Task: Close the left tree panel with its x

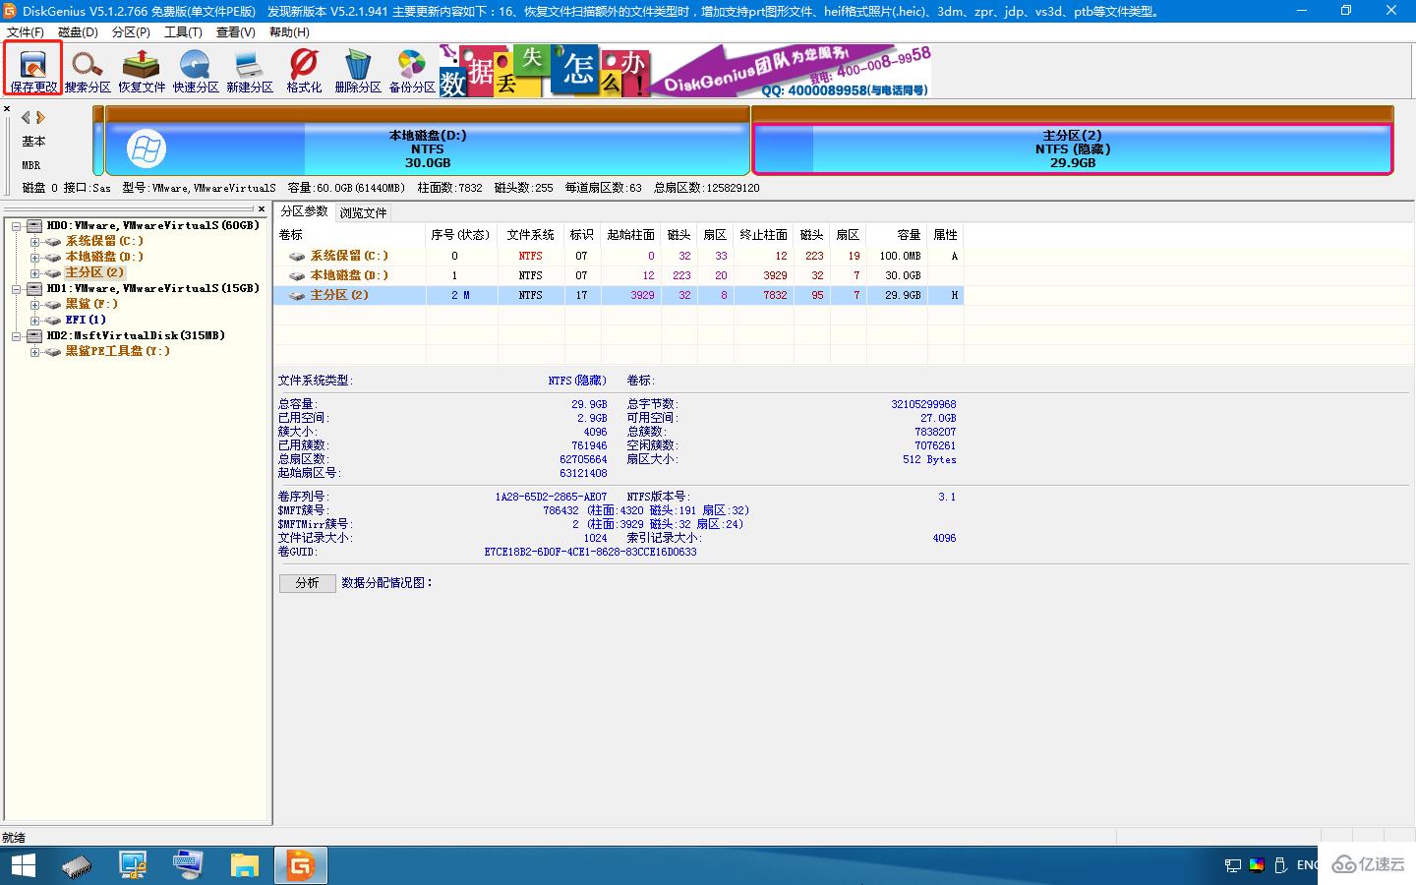Action: point(262,208)
